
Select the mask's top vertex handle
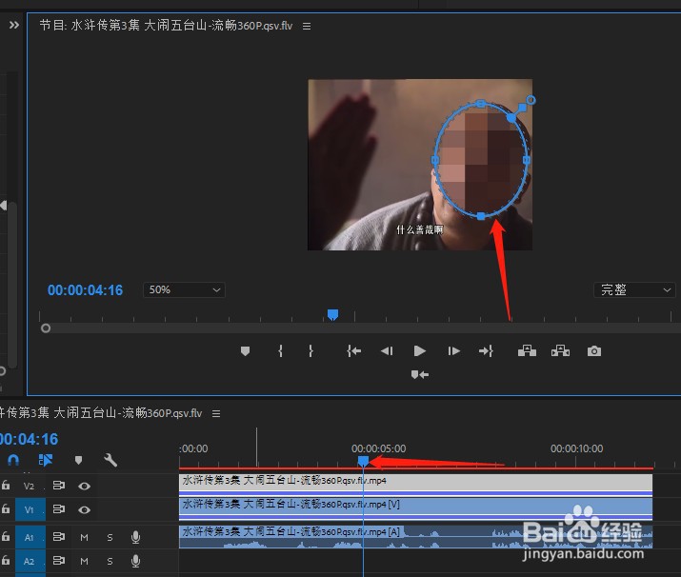480,104
